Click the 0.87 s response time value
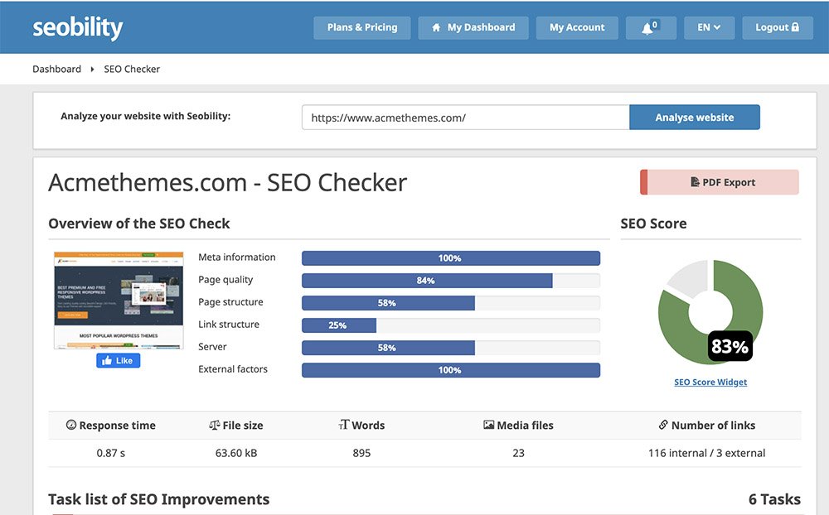This screenshot has height=515, width=829. [111, 453]
